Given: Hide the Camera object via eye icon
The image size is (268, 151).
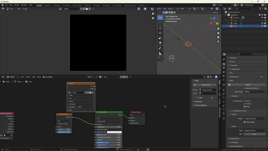Looking at the screenshot, I should click(263, 18).
